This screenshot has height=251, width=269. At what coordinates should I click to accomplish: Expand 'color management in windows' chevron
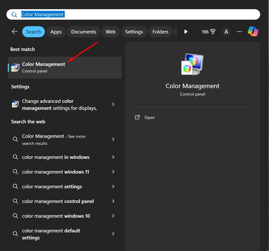click(113, 157)
